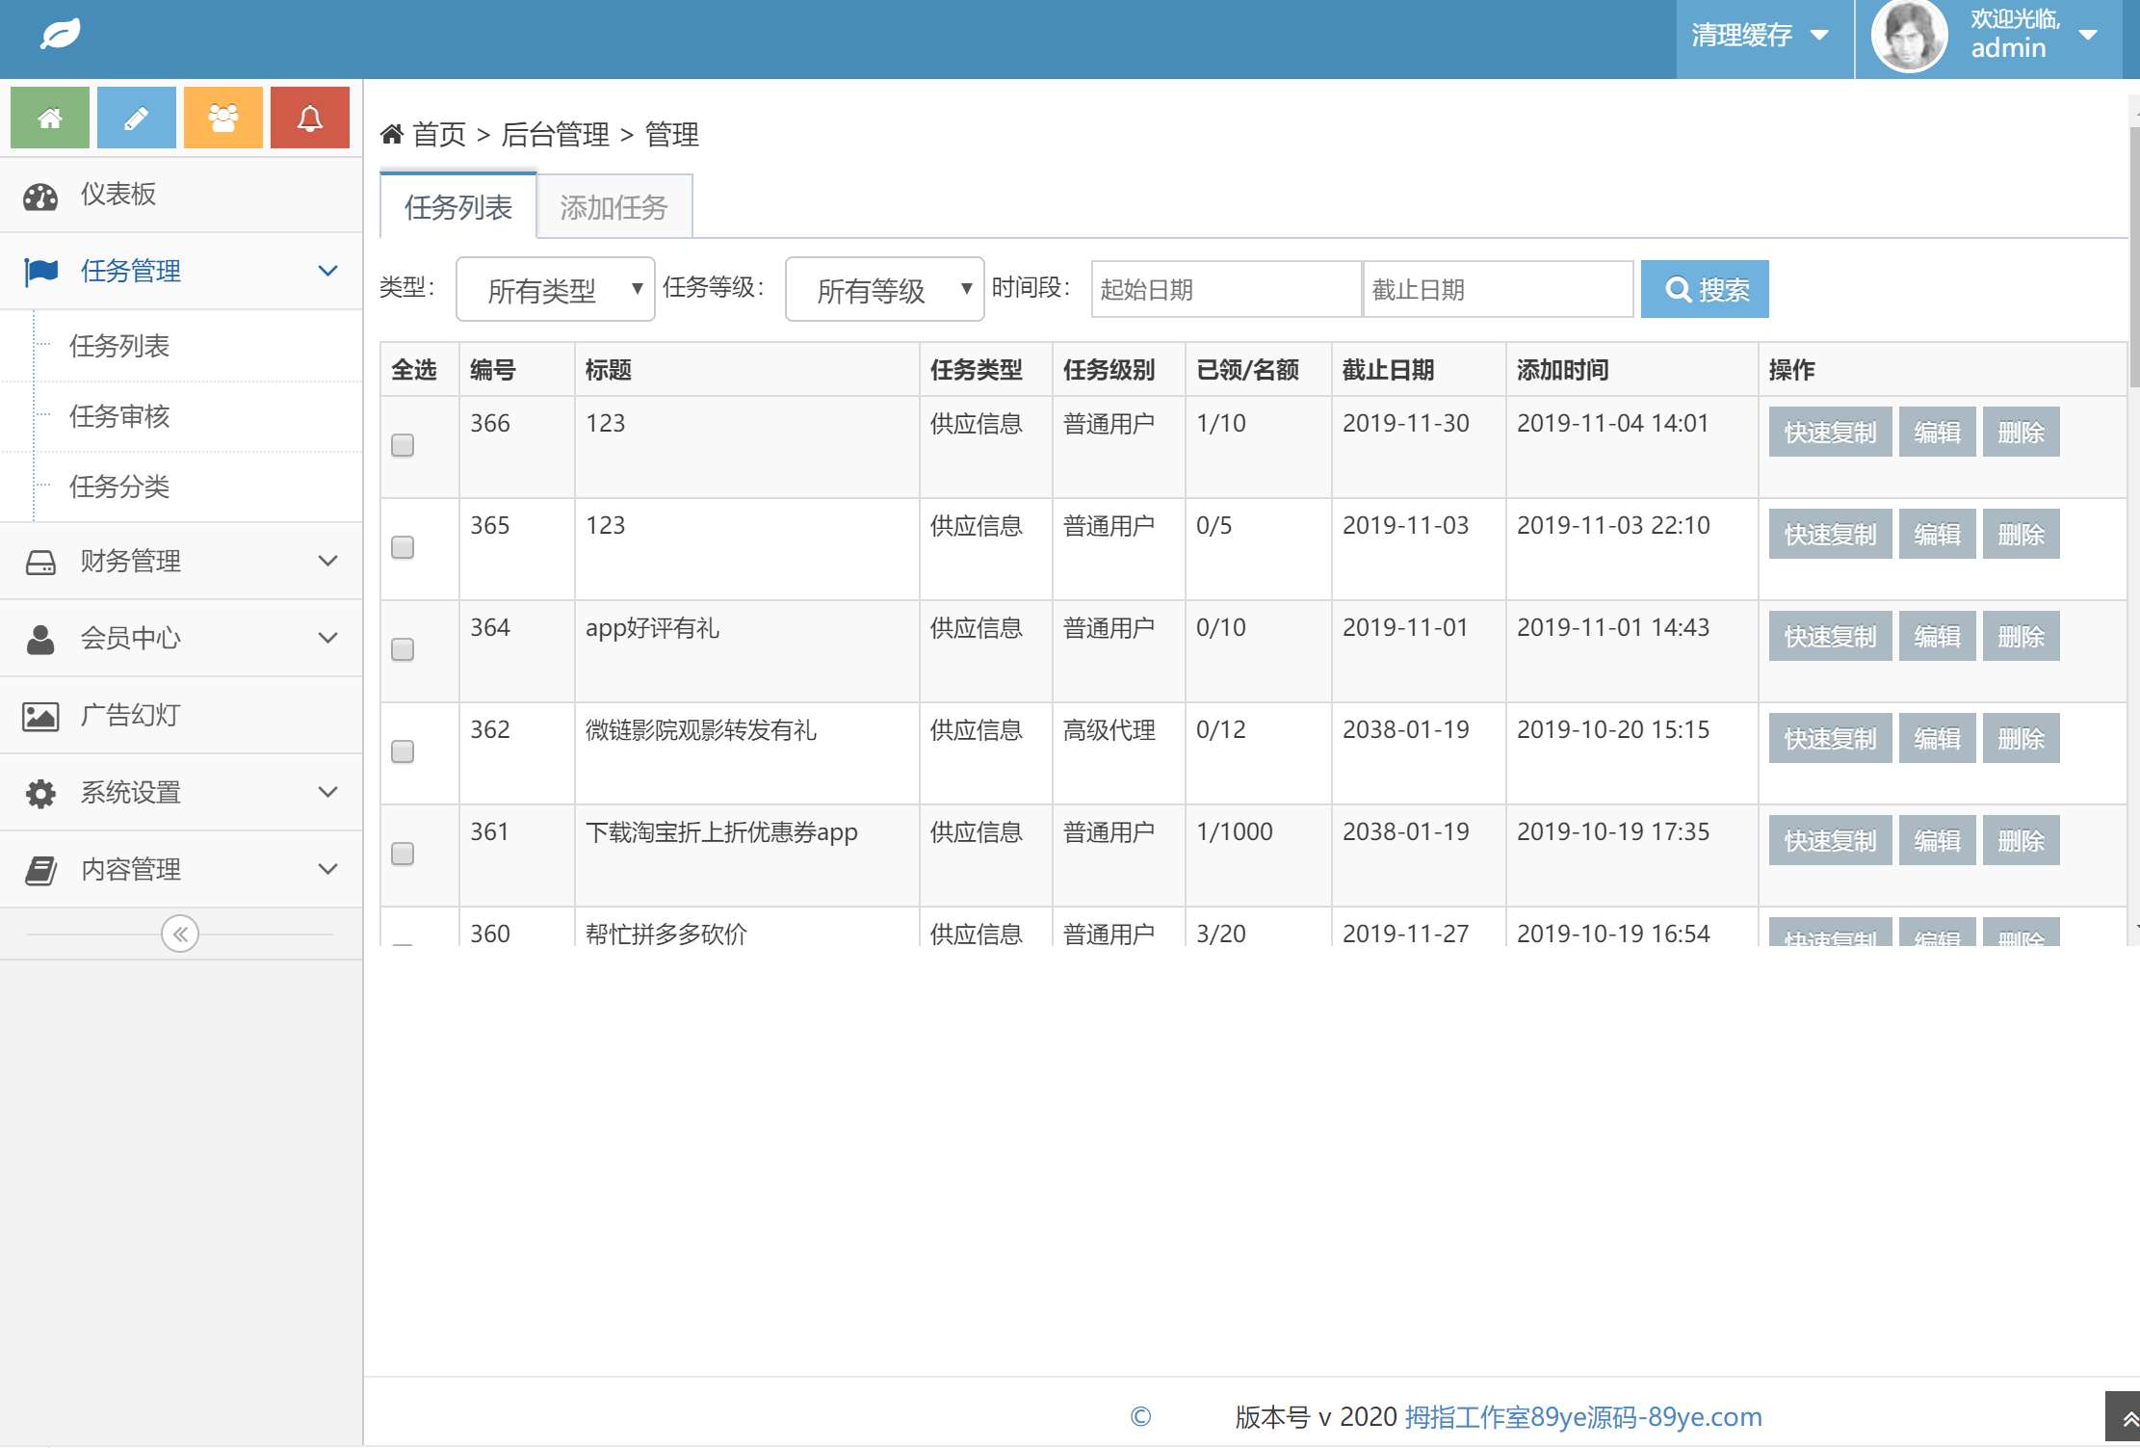Click the 内容管理 book icon
The image size is (2140, 1448).
(x=40, y=870)
